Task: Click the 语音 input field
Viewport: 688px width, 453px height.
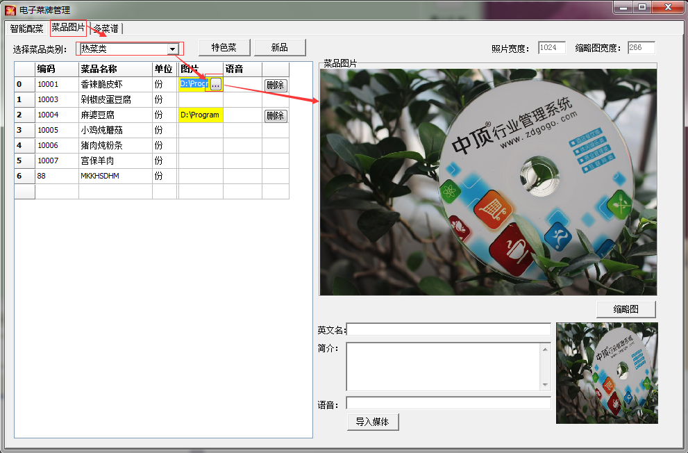Action: pyautogui.click(x=448, y=403)
